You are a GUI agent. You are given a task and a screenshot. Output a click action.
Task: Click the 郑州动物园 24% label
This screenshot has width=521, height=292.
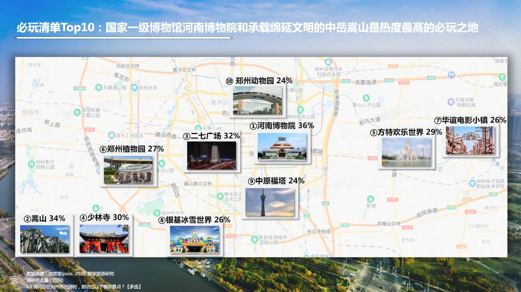[259, 81]
